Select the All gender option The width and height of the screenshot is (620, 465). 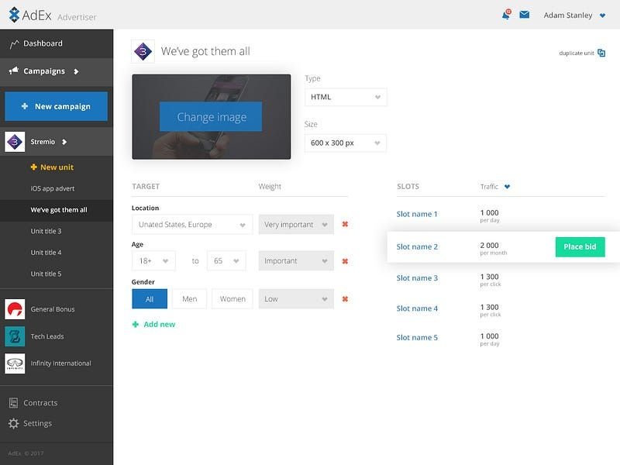coord(150,299)
